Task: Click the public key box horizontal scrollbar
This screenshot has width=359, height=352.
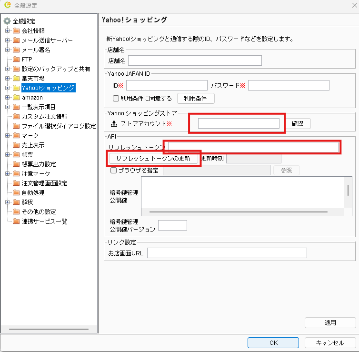Action: click(238, 212)
